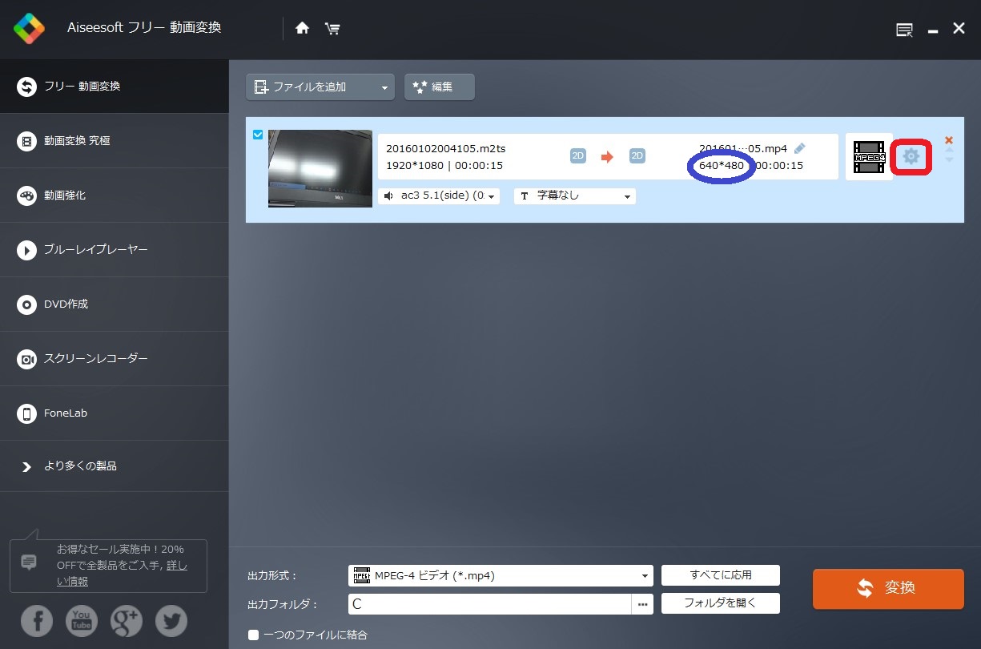Screen dimensions: 981x649
Task: Select フリー 動画変換 in sidebar
Action: (115, 86)
